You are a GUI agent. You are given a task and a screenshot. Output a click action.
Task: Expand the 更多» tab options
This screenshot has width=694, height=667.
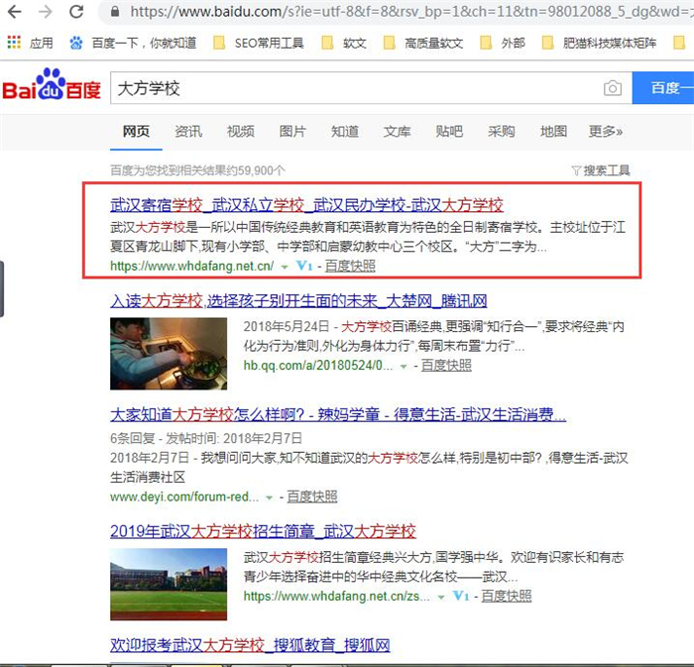click(x=606, y=132)
